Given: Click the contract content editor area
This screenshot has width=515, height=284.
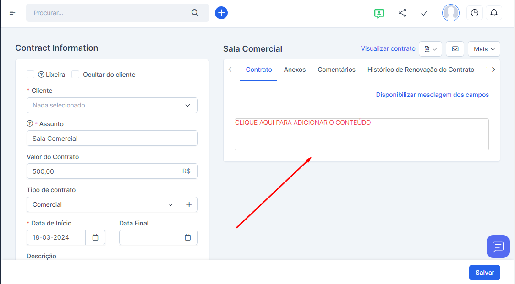Looking at the screenshot, I should coord(361,134).
